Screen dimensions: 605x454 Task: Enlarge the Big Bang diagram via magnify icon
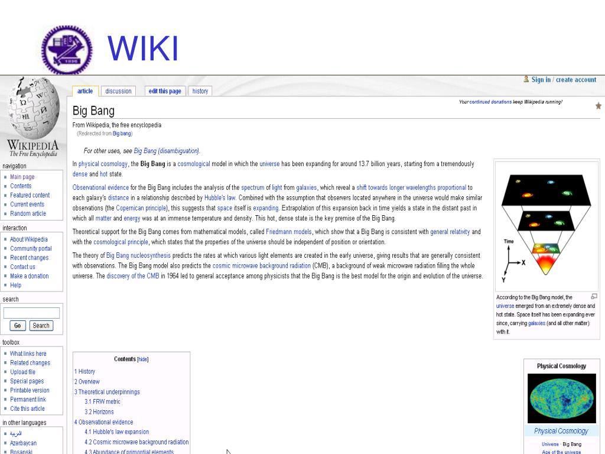(594, 297)
